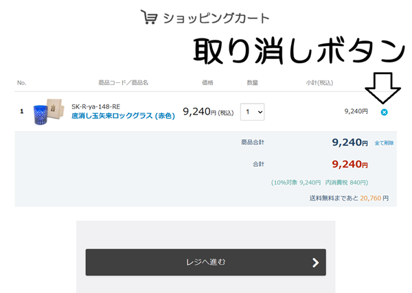This screenshot has width=412, height=293.
Task: Click the ショッピングカート page title
Action: coord(216,18)
